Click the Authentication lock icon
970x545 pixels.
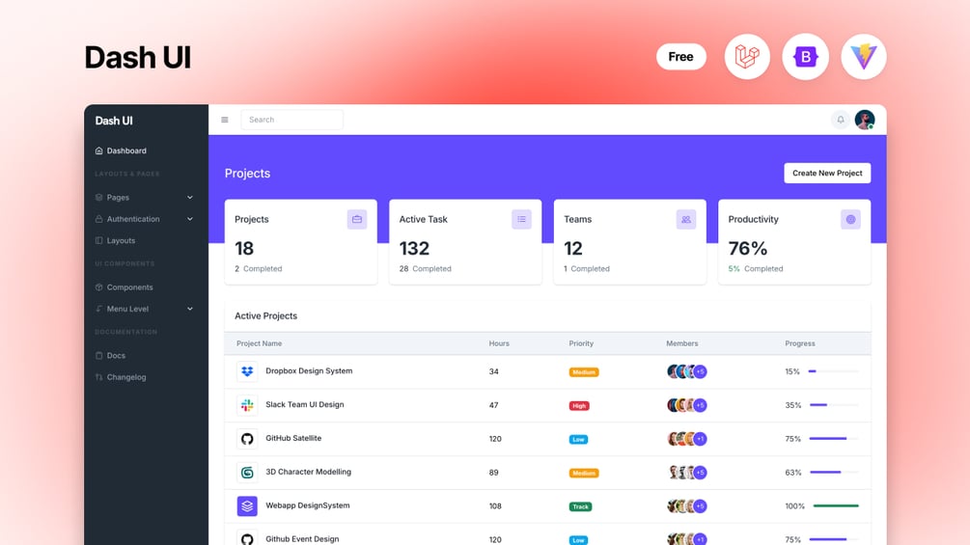[x=99, y=219]
